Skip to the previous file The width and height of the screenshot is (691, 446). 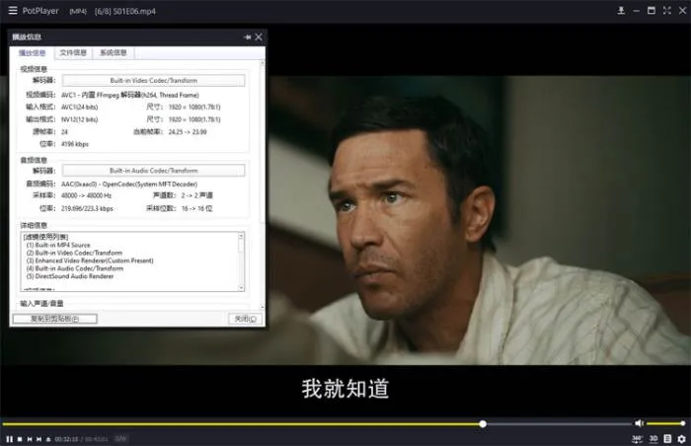coord(30,438)
